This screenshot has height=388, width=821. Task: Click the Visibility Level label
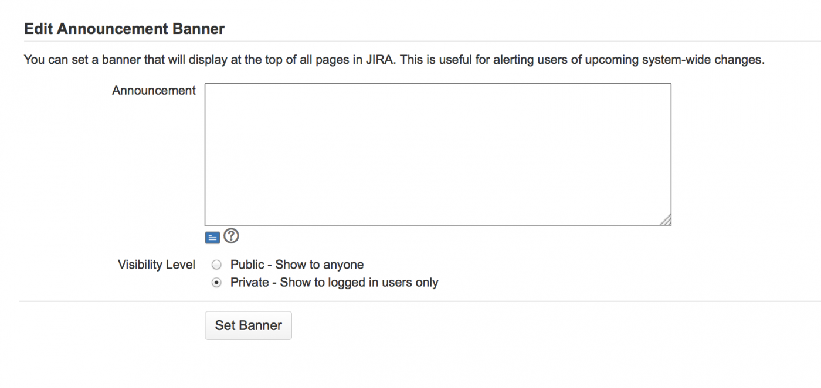[x=157, y=265]
